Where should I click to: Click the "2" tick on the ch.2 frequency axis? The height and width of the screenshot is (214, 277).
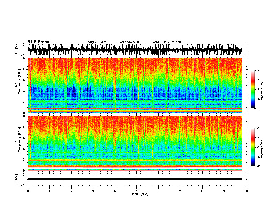tap(24, 160)
